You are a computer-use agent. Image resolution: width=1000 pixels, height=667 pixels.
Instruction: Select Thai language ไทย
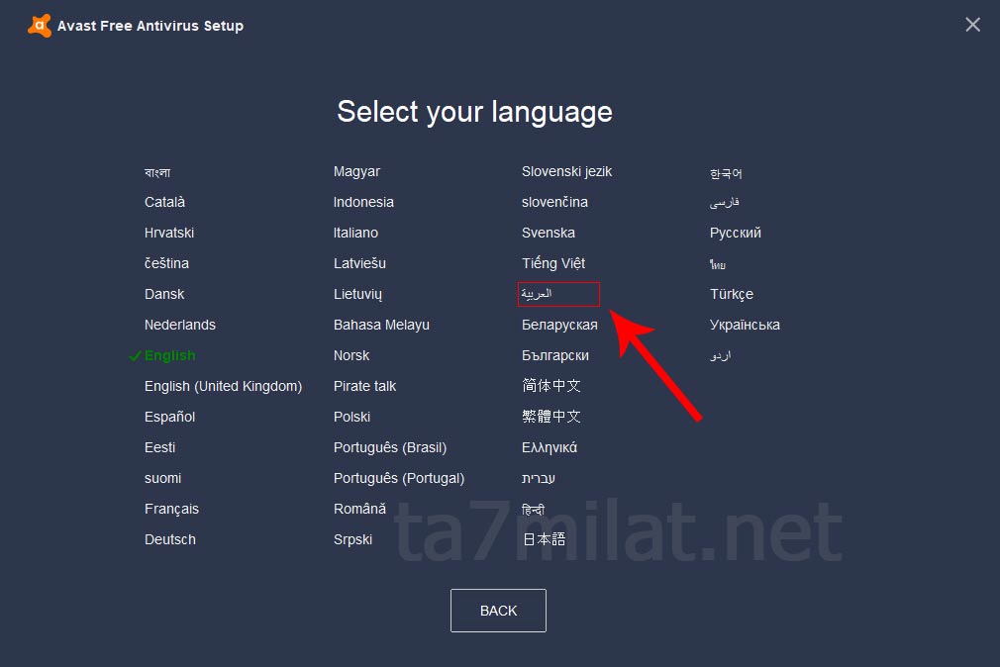[718, 264]
